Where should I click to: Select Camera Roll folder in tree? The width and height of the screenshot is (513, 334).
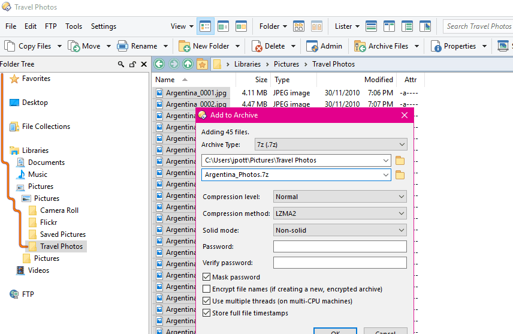coord(59,210)
